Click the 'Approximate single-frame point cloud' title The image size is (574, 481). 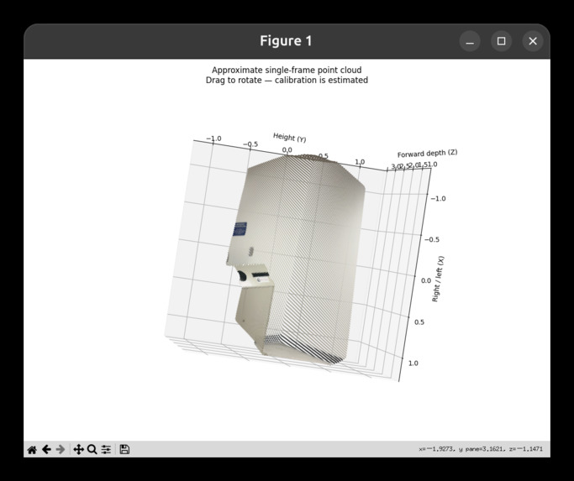pos(287,70)
